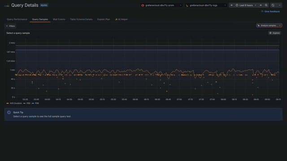Click the Quick Tip info icon
Screen dimensions: 287x161
tap(9, 112)
